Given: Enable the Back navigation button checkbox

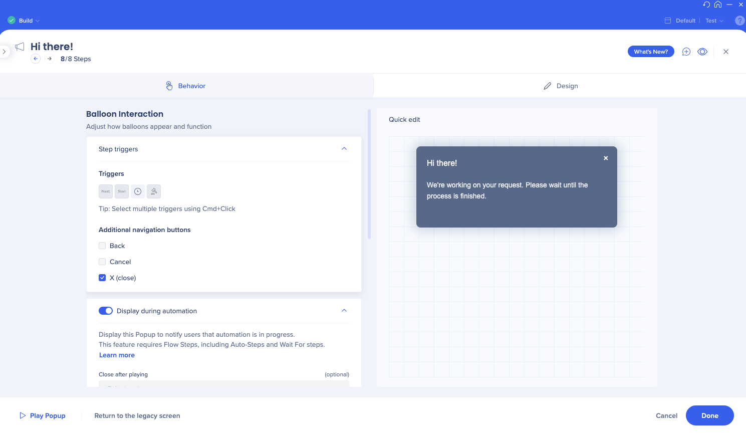Looking at the screenshot, I should (102, 246).
